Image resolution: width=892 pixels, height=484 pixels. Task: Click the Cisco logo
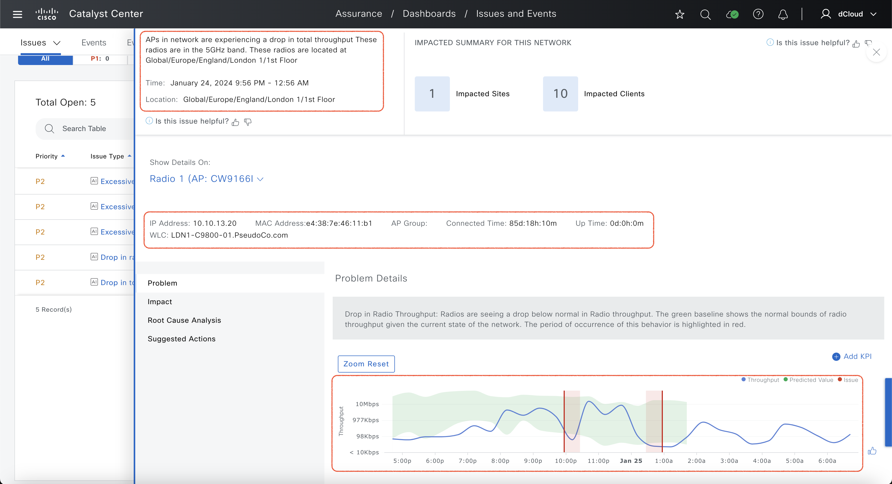(x=47, y=14)
